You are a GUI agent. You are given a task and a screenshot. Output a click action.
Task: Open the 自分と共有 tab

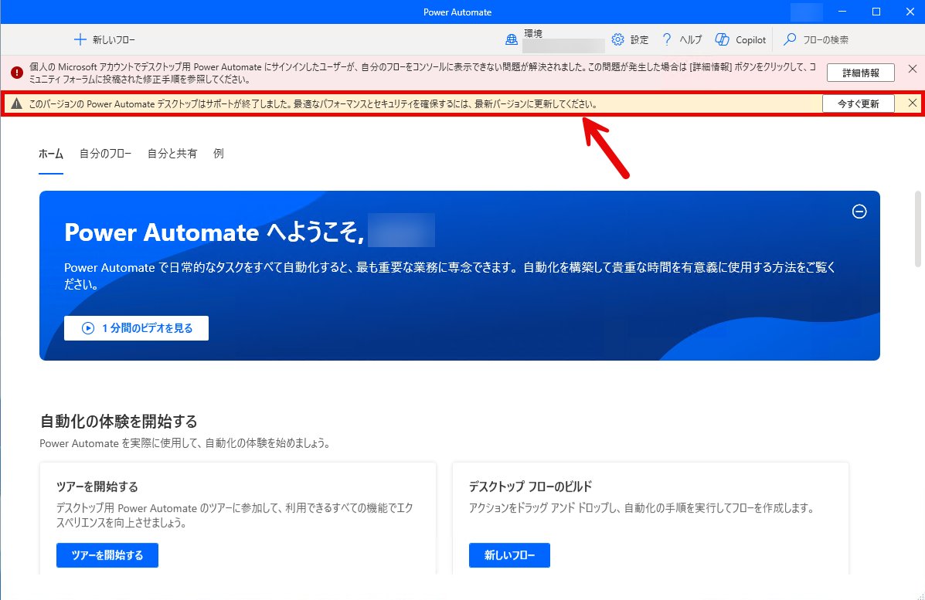pyautogui.click(x=172, y=154)
